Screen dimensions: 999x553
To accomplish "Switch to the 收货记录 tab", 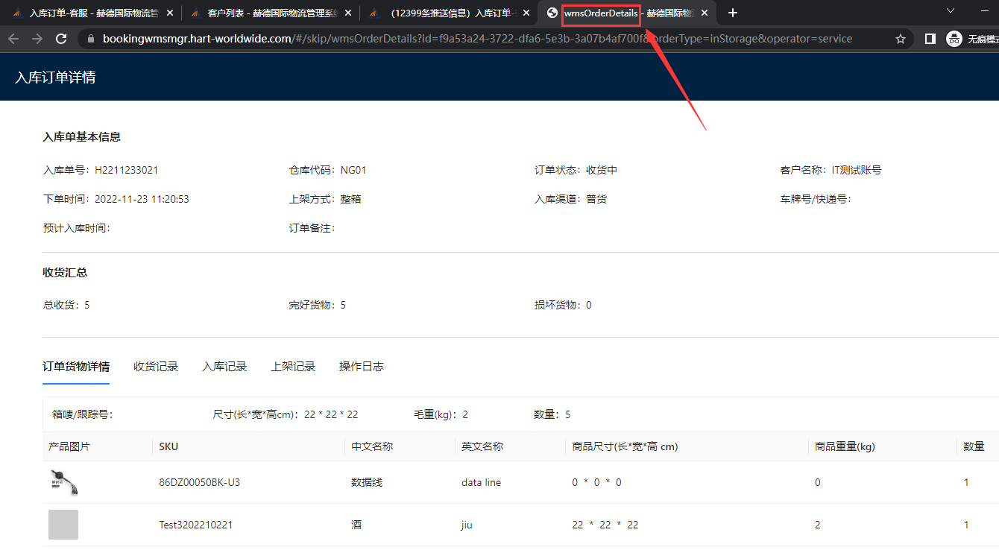I will [156, 367].
